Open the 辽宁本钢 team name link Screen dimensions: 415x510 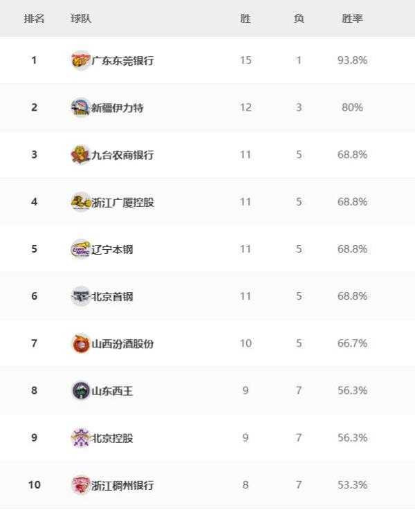pyautogui.click(x=112, y=249)
